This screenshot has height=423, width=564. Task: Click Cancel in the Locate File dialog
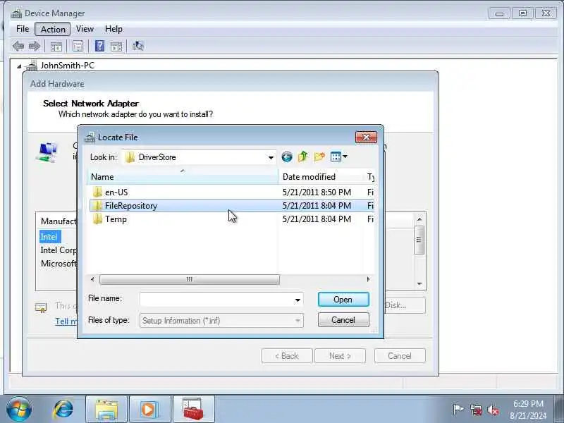(343, 320)
